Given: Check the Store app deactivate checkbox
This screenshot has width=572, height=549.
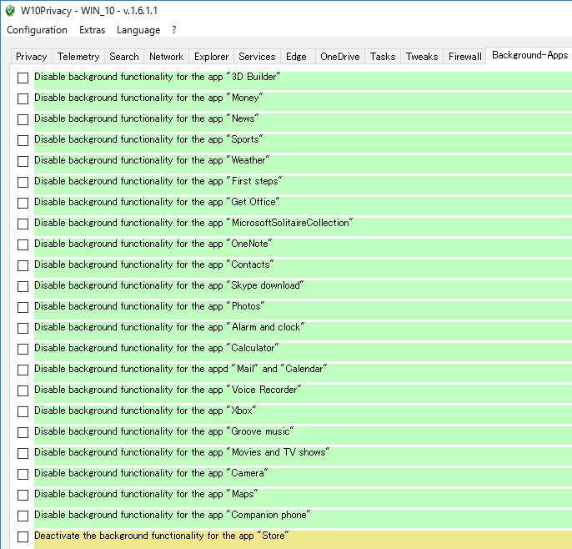Looking at the screenshot, I should (x=23, y=536).
